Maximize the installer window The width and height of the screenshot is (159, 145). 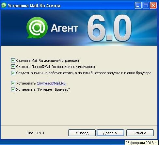click(x=146, y=5)
